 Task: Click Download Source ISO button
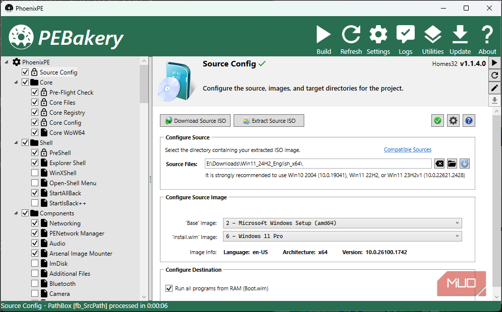pyautogui.click(x=195, y=121)
